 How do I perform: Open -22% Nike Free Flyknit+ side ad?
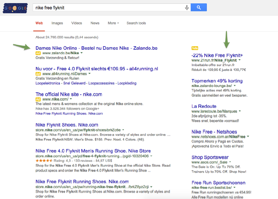[x=217, y=55]
